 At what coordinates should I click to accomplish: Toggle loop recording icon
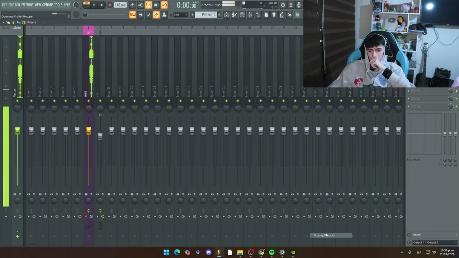click(x=164, y=5)
